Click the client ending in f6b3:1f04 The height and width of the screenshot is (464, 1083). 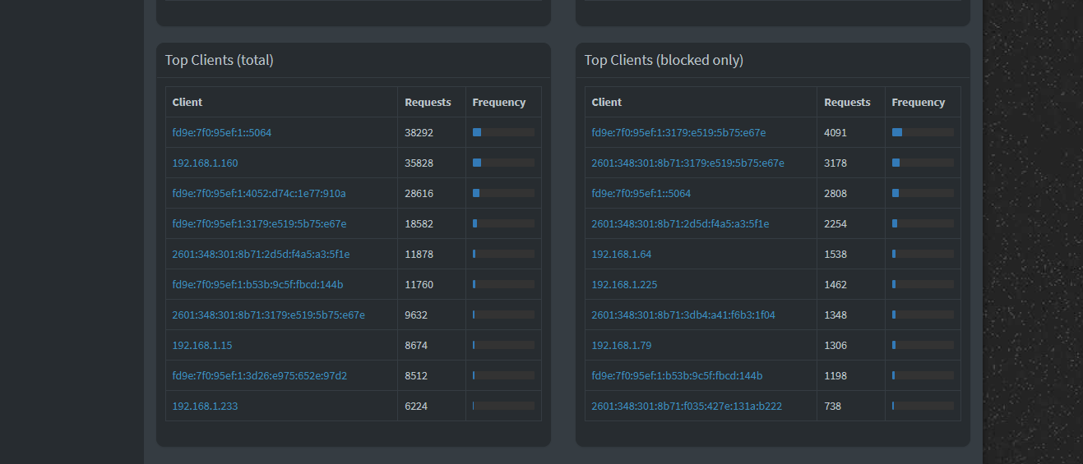(x=683, y=315)
